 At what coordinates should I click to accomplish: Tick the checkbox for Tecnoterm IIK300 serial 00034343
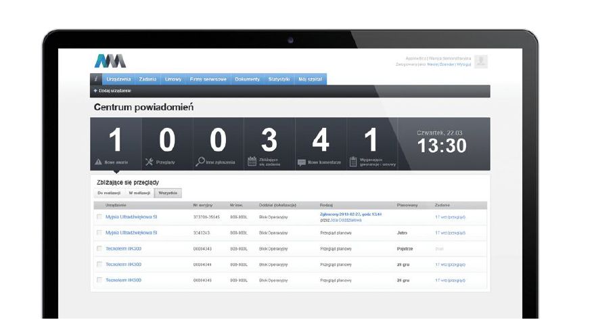pyautogui.click(x=99, y=248)
